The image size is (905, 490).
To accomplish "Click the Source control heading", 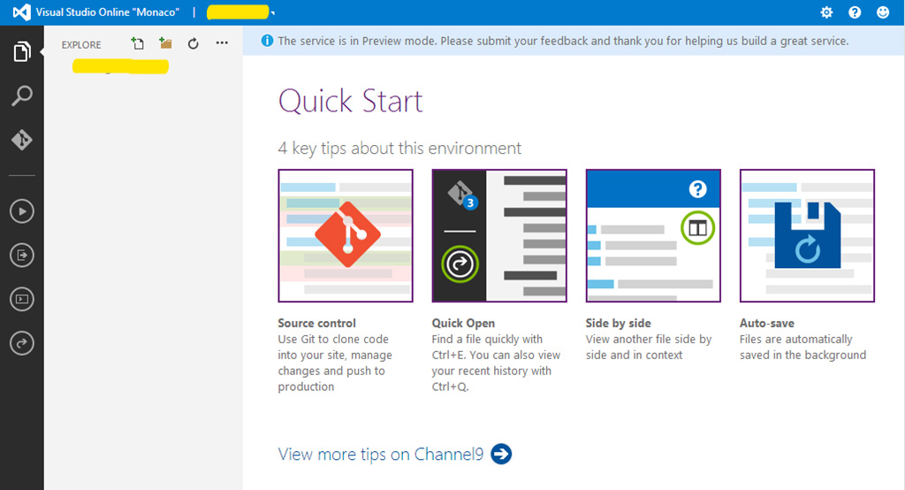I will click(x=317, y=323).
